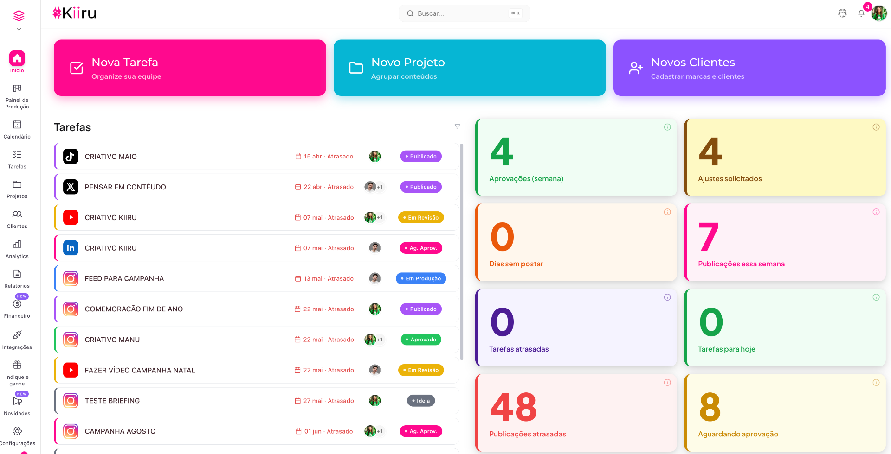The image size is (891, 454).
Task: Click the Aguardando aprovação card
Action: tap(785, 413)
